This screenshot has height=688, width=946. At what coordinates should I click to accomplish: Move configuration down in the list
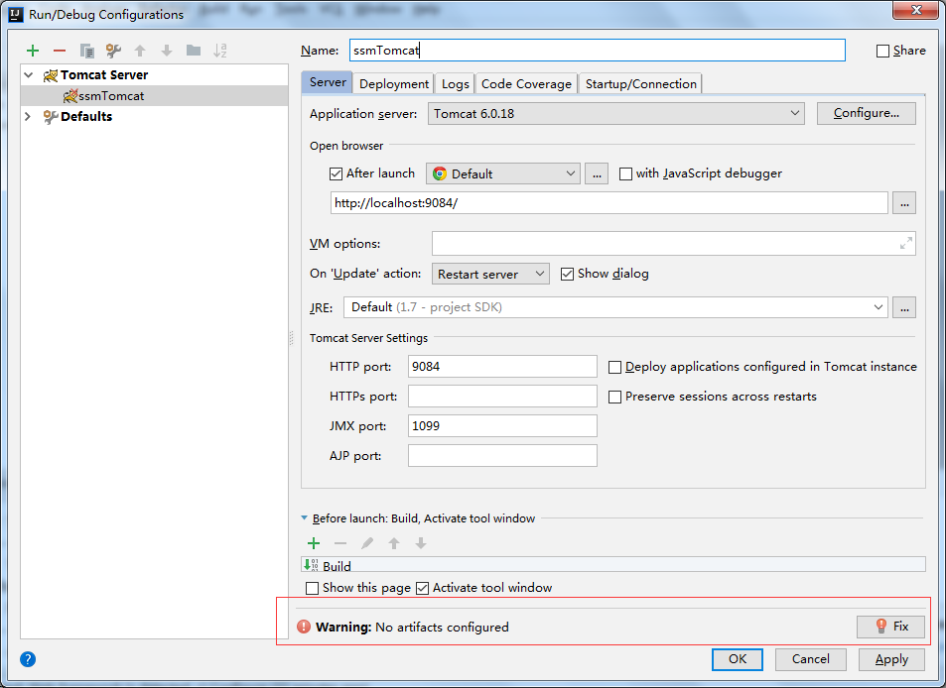(x=167, y=51)
